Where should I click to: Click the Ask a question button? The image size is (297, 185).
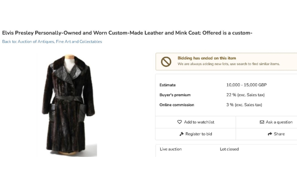tap(266, 122)
